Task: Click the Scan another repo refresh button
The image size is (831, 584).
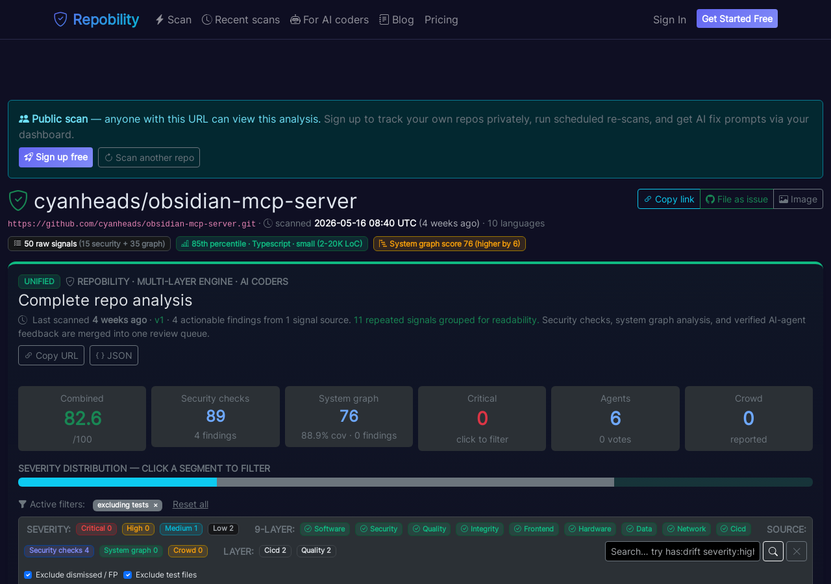Action: (x=149, y=157)
